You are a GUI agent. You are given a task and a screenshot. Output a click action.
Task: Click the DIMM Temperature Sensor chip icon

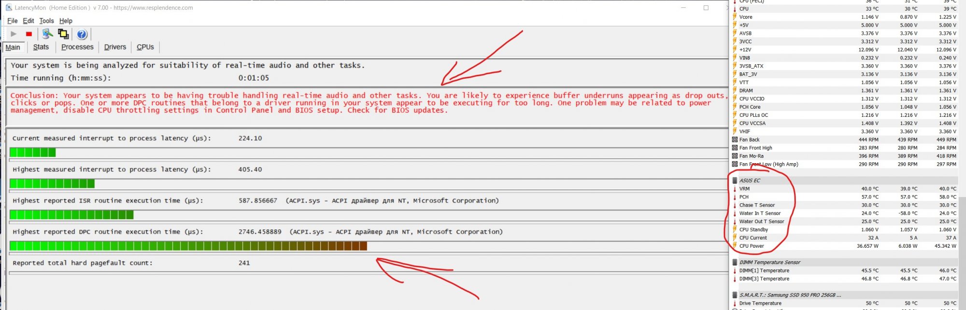[x=735, y=263]
